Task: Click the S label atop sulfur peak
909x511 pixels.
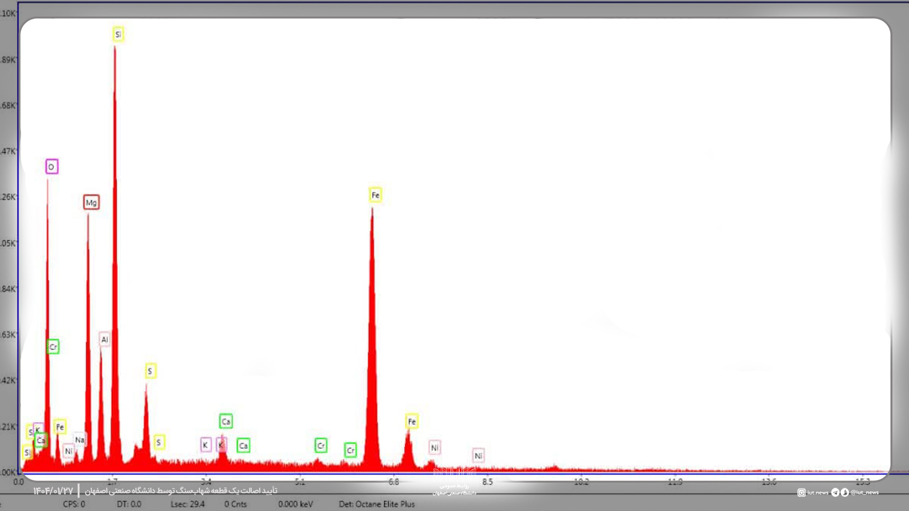Action: pos(150,371)
